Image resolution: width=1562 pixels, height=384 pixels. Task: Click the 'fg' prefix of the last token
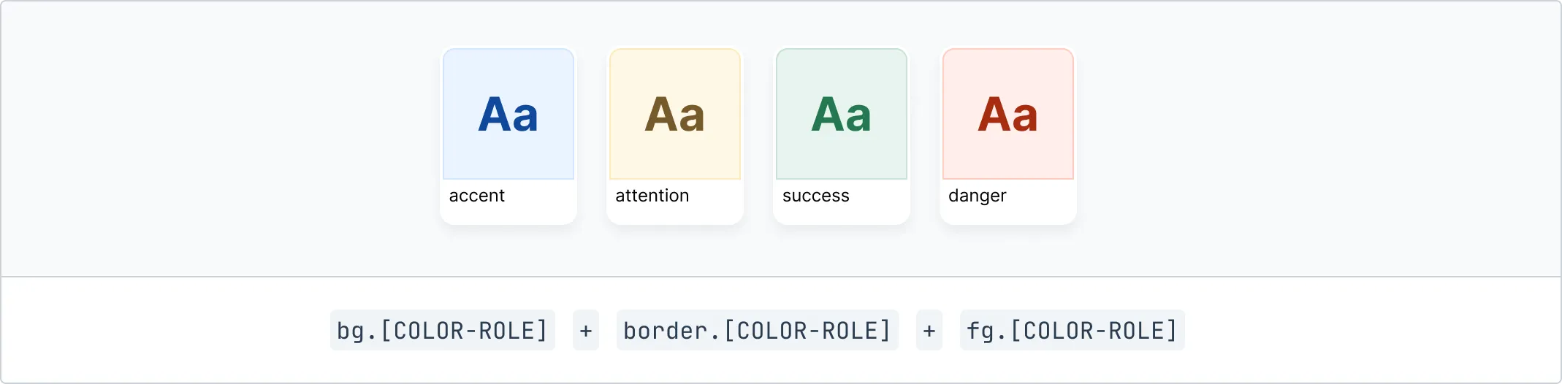pyautogui.click(x=981, y=331)
